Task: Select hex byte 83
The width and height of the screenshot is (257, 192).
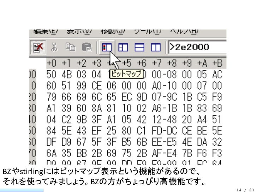Action: click(202, 108)
